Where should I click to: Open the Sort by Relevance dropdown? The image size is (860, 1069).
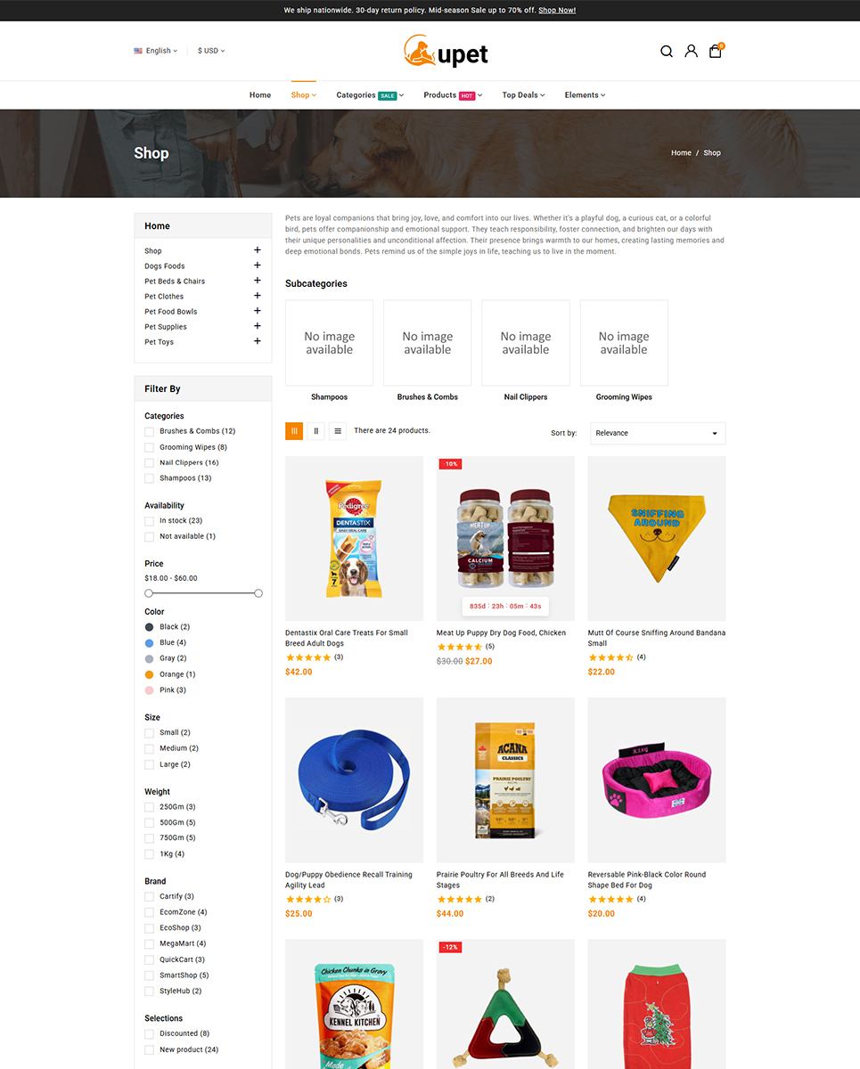tap(658, 433)
